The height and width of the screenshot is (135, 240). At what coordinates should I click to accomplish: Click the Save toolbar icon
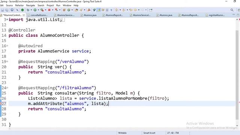coord(3,10)
